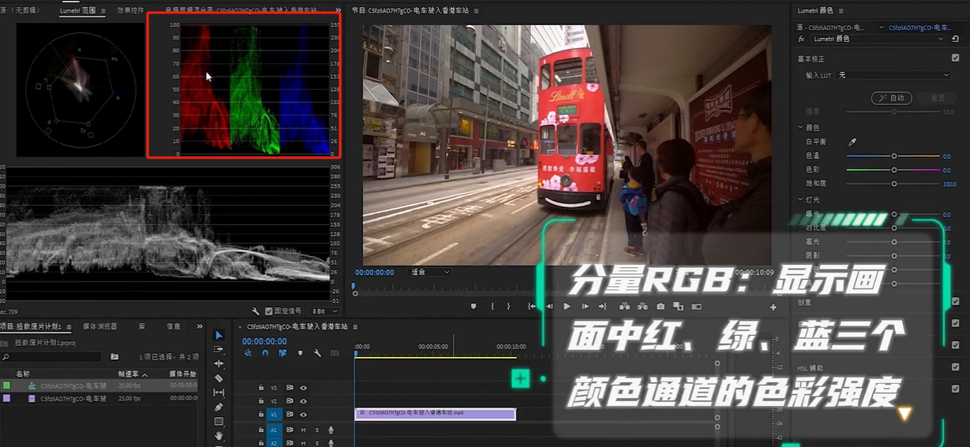Select the Ripple Edit tool
The image size is (970, 447).
click(x=219, y=364)
